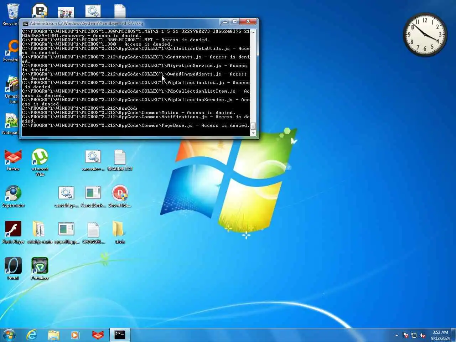The height and width of the screenshot is (342, 456).
Task: Select the Portalizer desktop shortcut
Action: click(40, 269)
